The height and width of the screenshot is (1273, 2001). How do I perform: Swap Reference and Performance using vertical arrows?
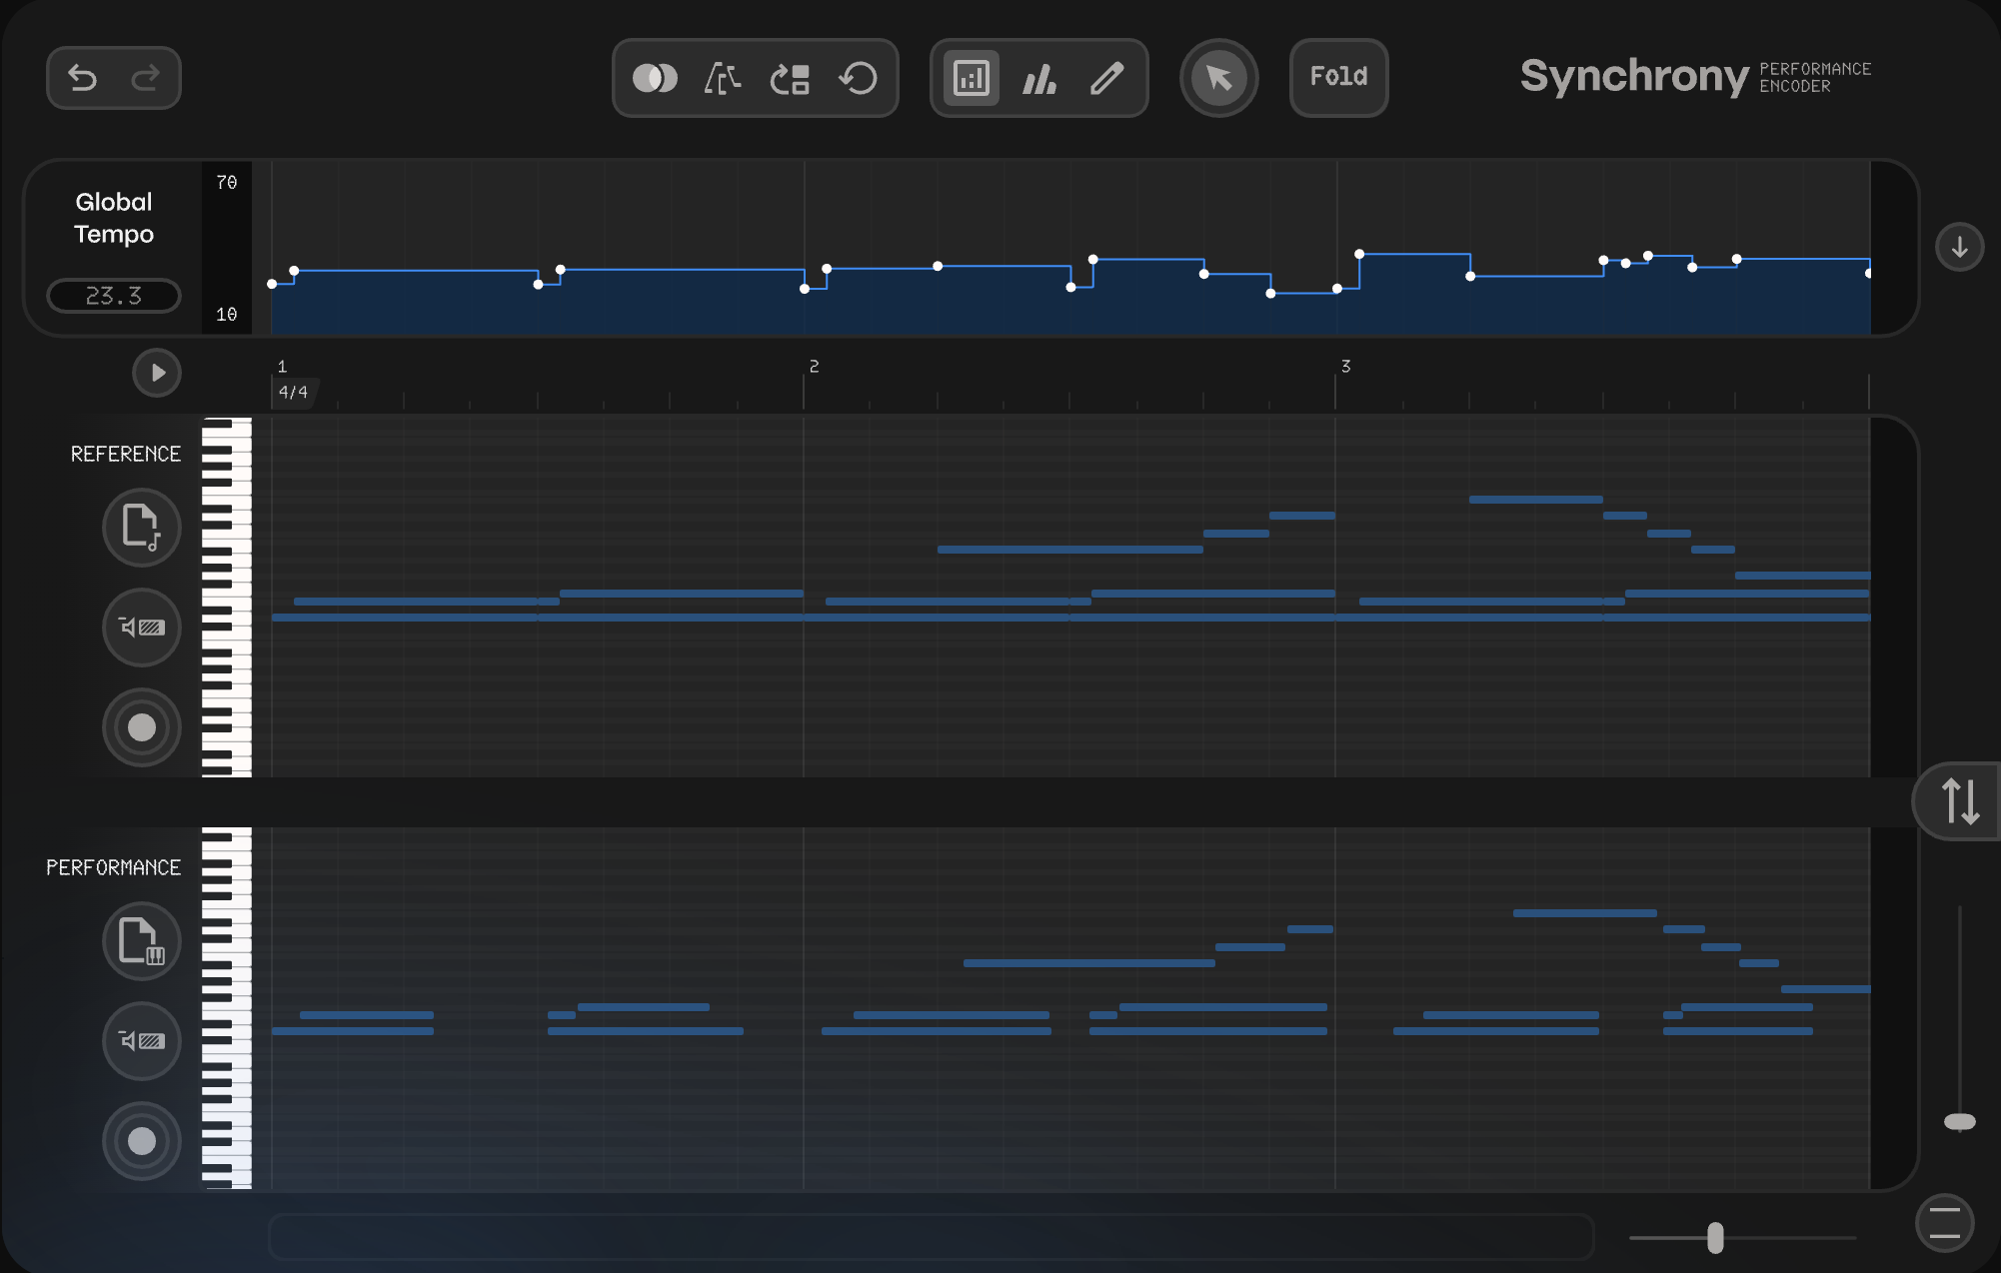click(x=1959, y=801)
